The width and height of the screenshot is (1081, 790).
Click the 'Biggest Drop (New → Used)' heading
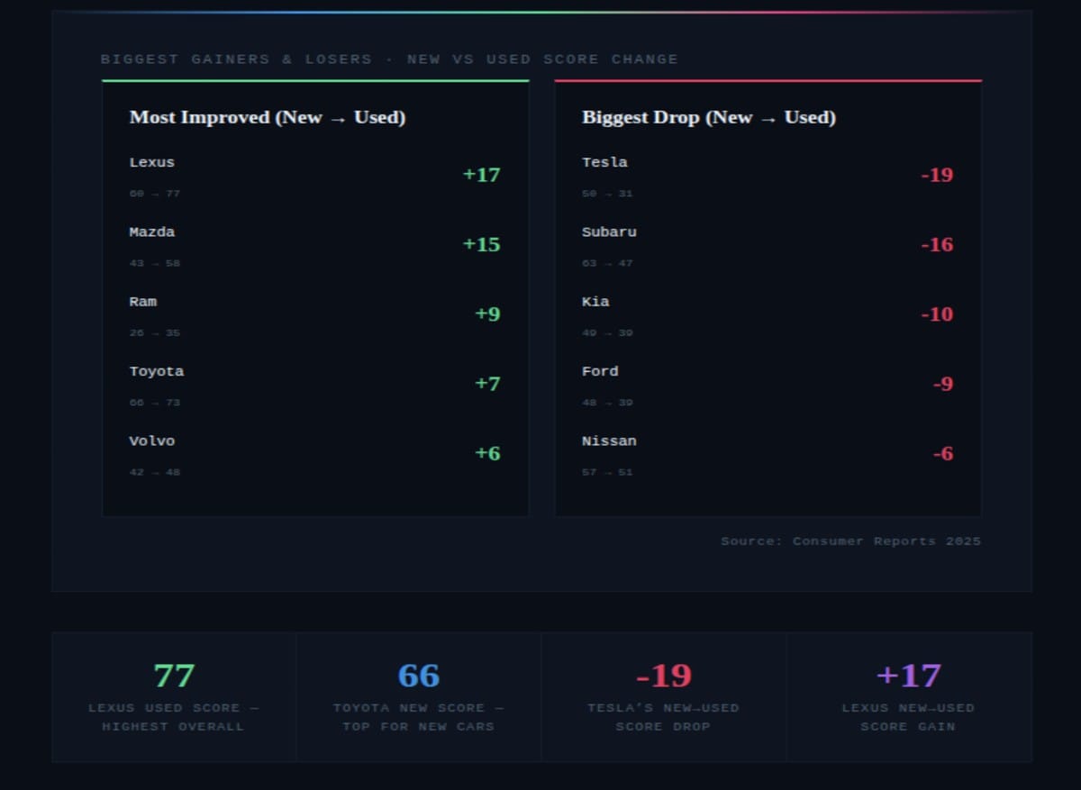(709, 117)
